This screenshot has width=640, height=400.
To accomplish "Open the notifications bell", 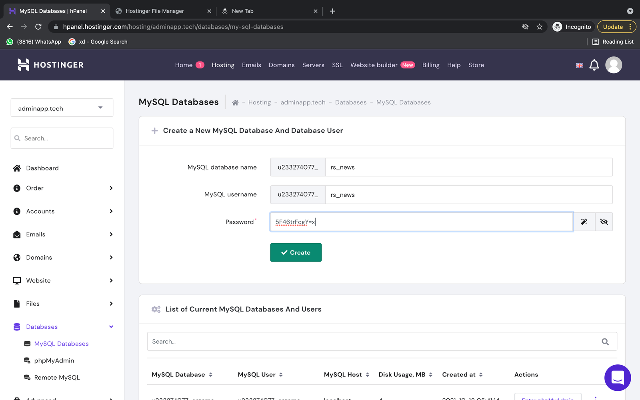I will [594, 65].
